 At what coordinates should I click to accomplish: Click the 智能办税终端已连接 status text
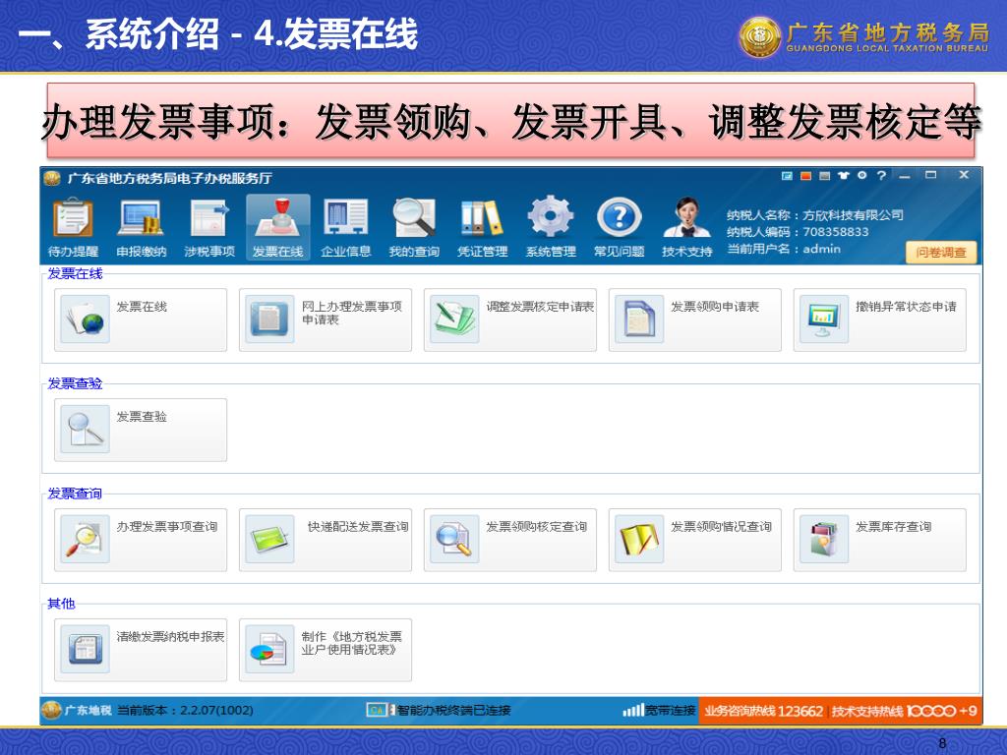(x=454, y=710)
